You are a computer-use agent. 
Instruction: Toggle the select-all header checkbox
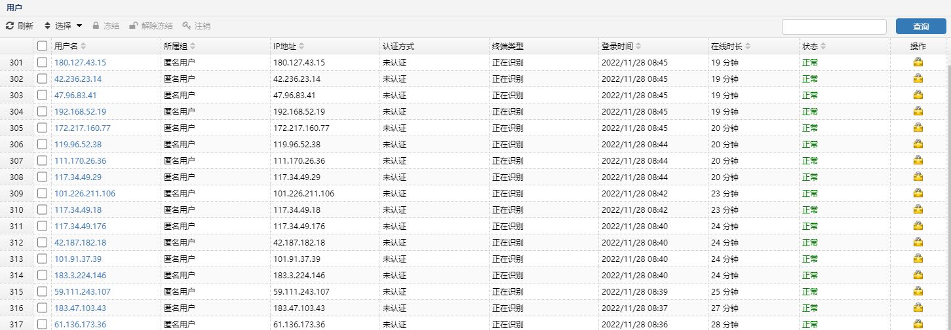click(42, 46)
